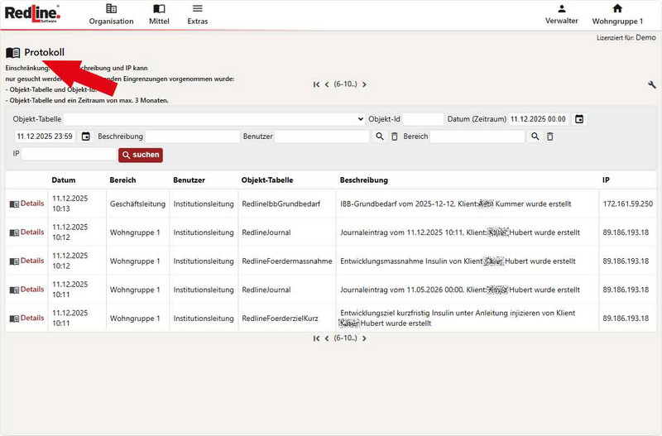Click magnifier icon next to Bereich field
The height and width of the screenshot is (436, 662).
535,137
